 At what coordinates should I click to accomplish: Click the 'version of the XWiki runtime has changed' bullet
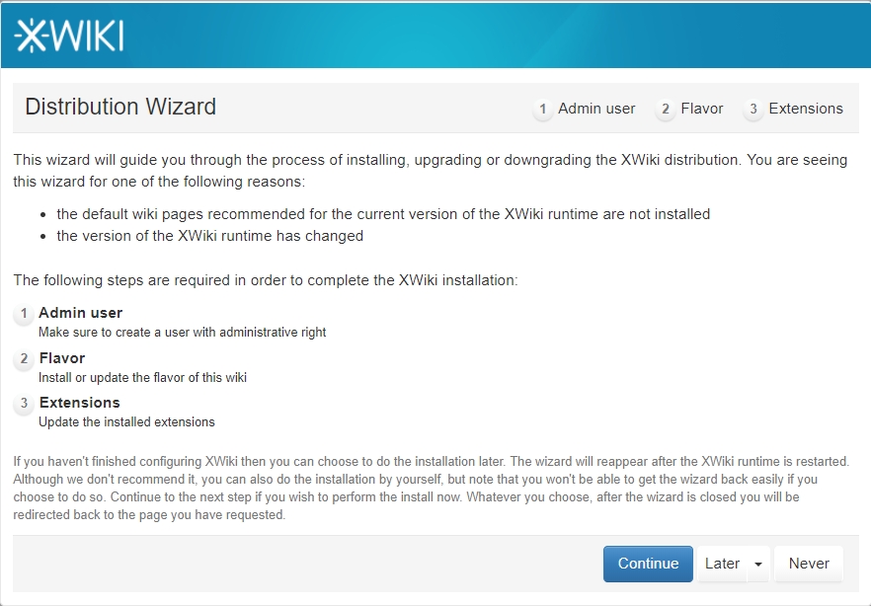pos(209,236)
